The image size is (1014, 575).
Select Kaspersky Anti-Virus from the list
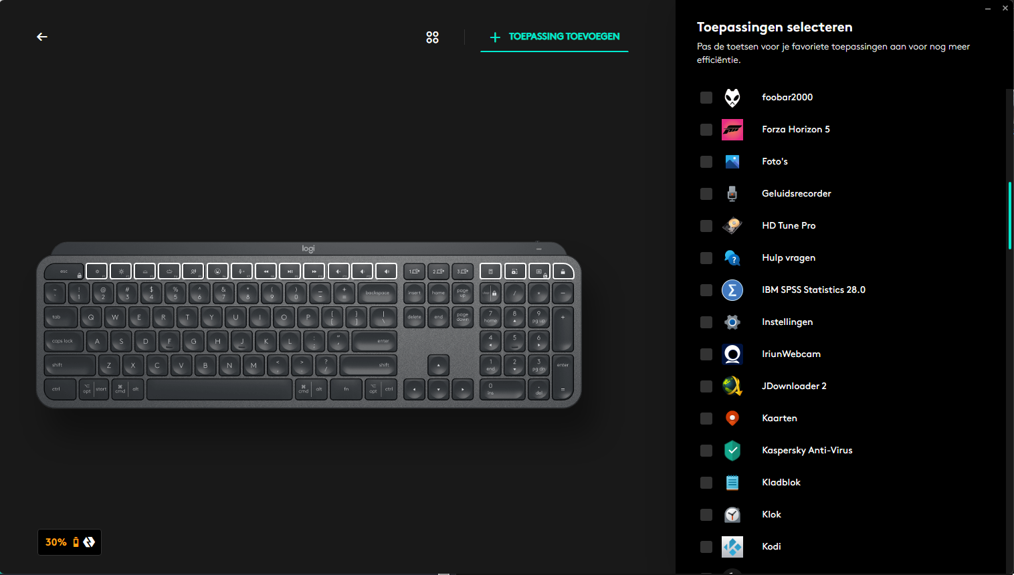(x=807, y=451)
